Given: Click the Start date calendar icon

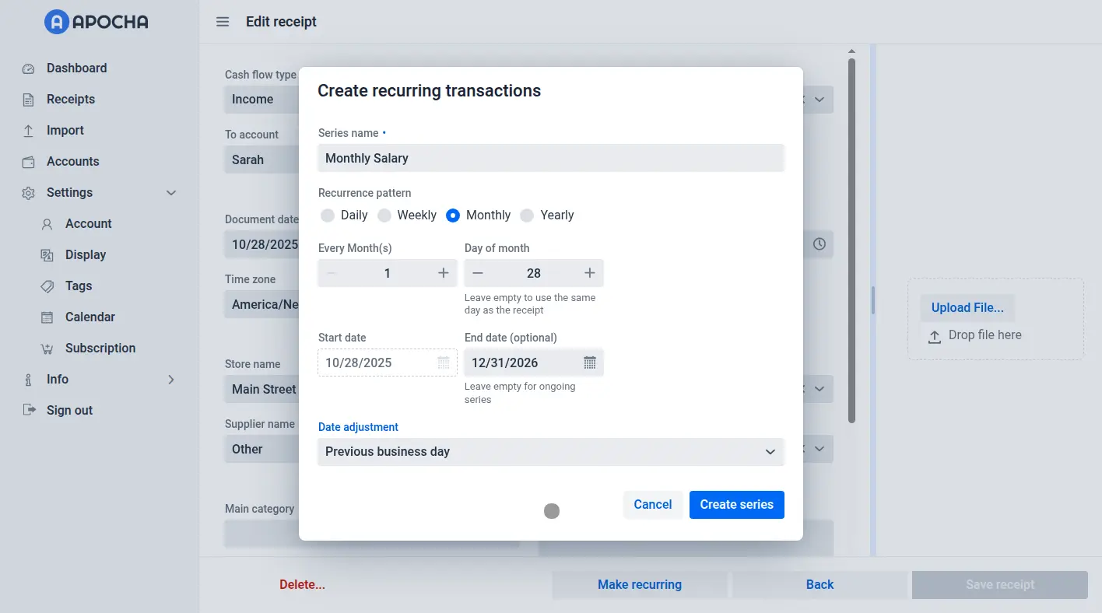Looking at the screenshot, I should point(444,363).
